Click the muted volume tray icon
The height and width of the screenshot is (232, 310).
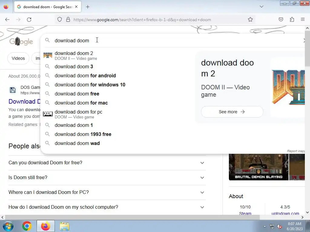click(x=279, y=227)
